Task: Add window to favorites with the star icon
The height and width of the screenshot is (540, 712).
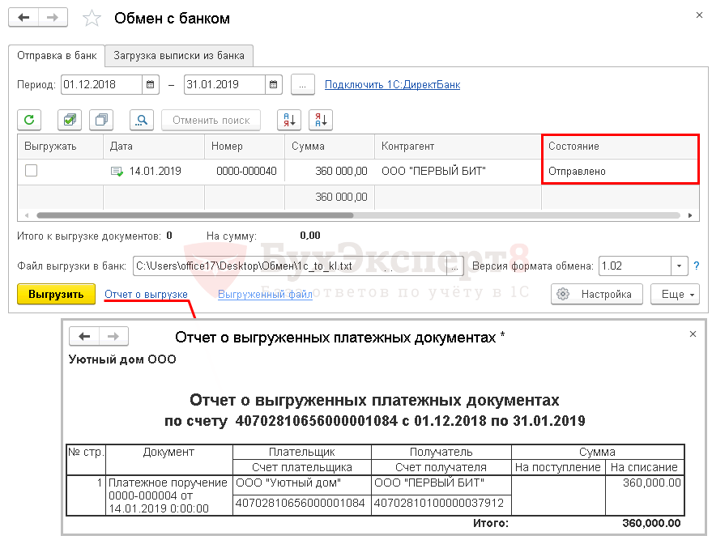Action: 93,19
